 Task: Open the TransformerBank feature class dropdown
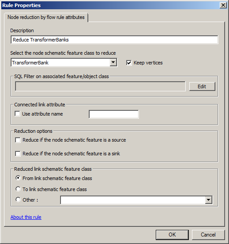(113, 63)
